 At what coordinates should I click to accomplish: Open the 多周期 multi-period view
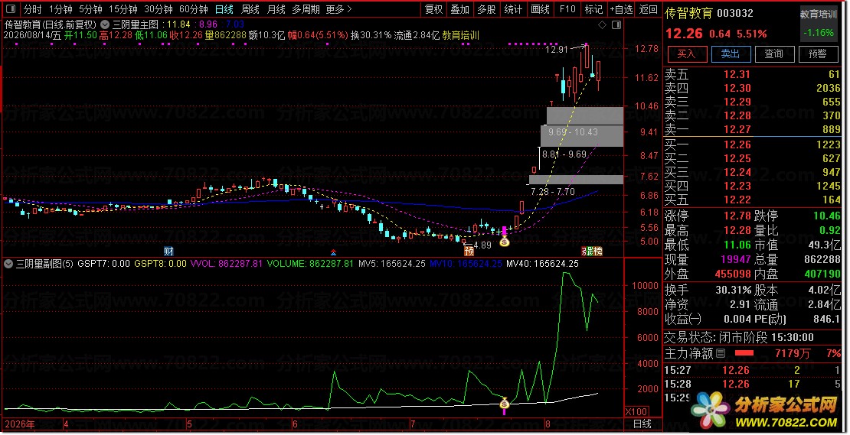click(306, 9)
